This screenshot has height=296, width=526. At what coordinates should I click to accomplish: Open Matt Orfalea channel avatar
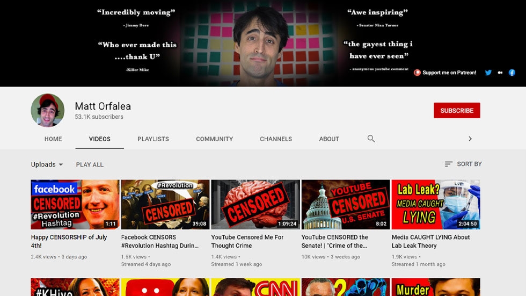48,111
